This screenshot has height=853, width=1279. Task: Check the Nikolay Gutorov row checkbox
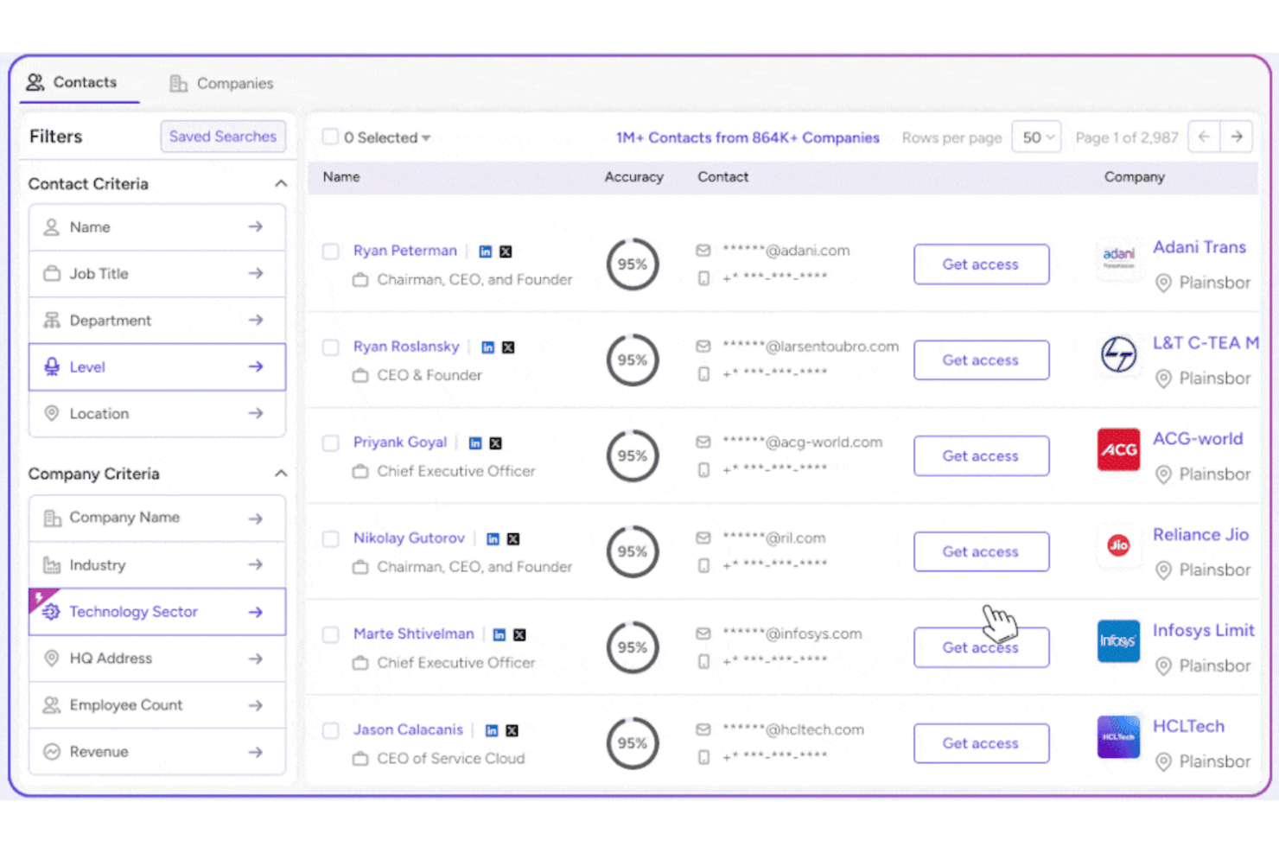[x=330, y=539]
